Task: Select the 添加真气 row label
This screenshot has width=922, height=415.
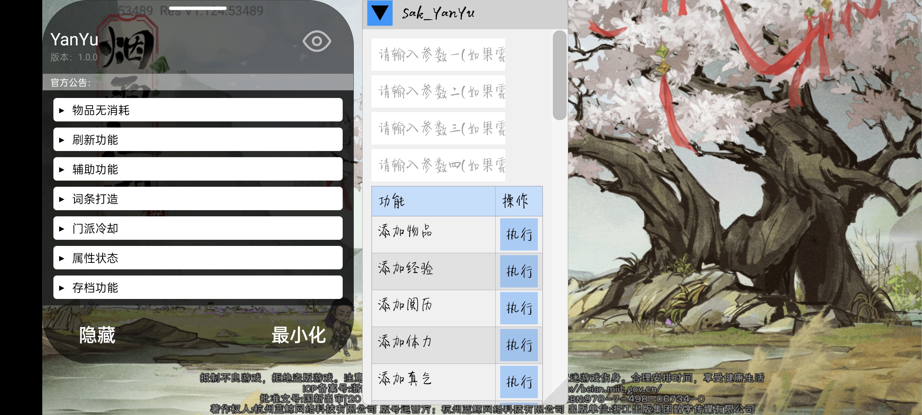Action: (x=405, y=378)
